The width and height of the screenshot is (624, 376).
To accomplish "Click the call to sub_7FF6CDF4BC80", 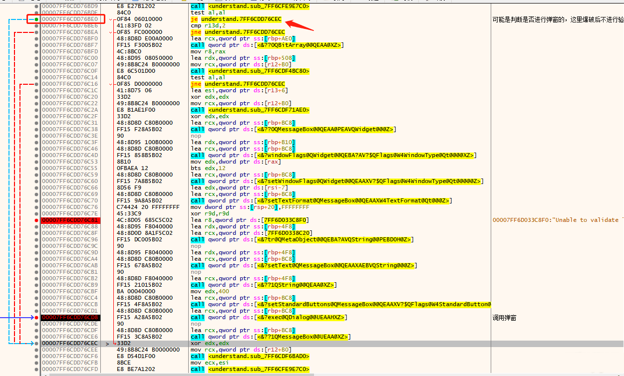I will (250, 71).
